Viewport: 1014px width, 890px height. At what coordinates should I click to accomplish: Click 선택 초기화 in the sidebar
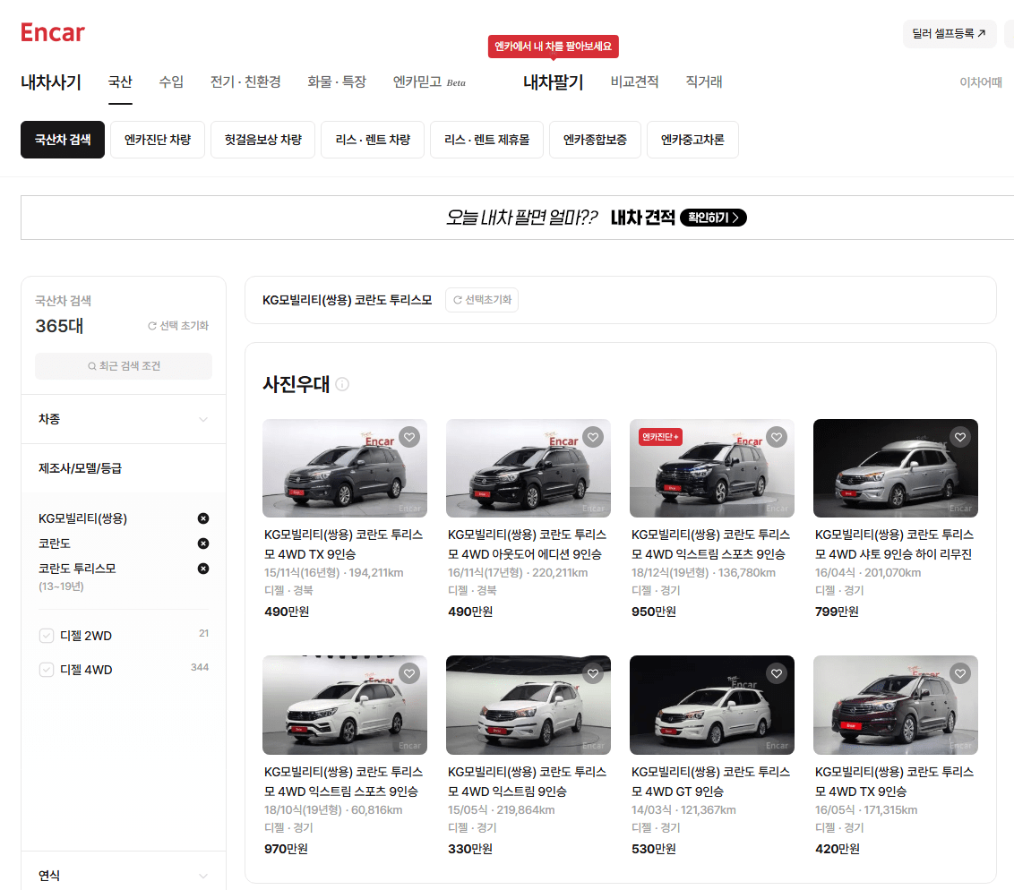point(178,326)
